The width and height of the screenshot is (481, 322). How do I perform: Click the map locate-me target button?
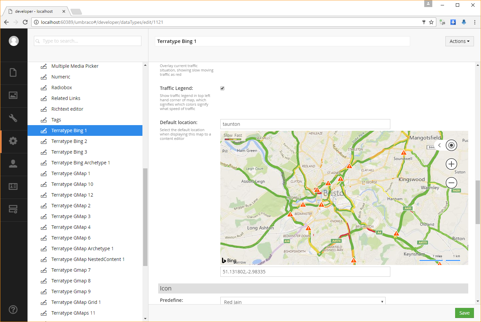click(x=451, y=145)
